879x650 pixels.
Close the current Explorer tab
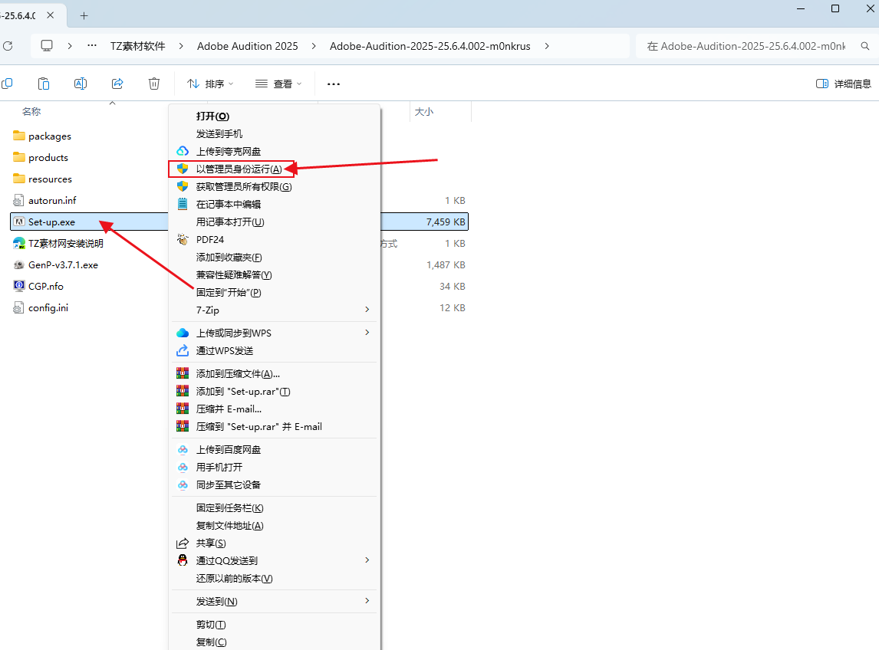(51, 15)
